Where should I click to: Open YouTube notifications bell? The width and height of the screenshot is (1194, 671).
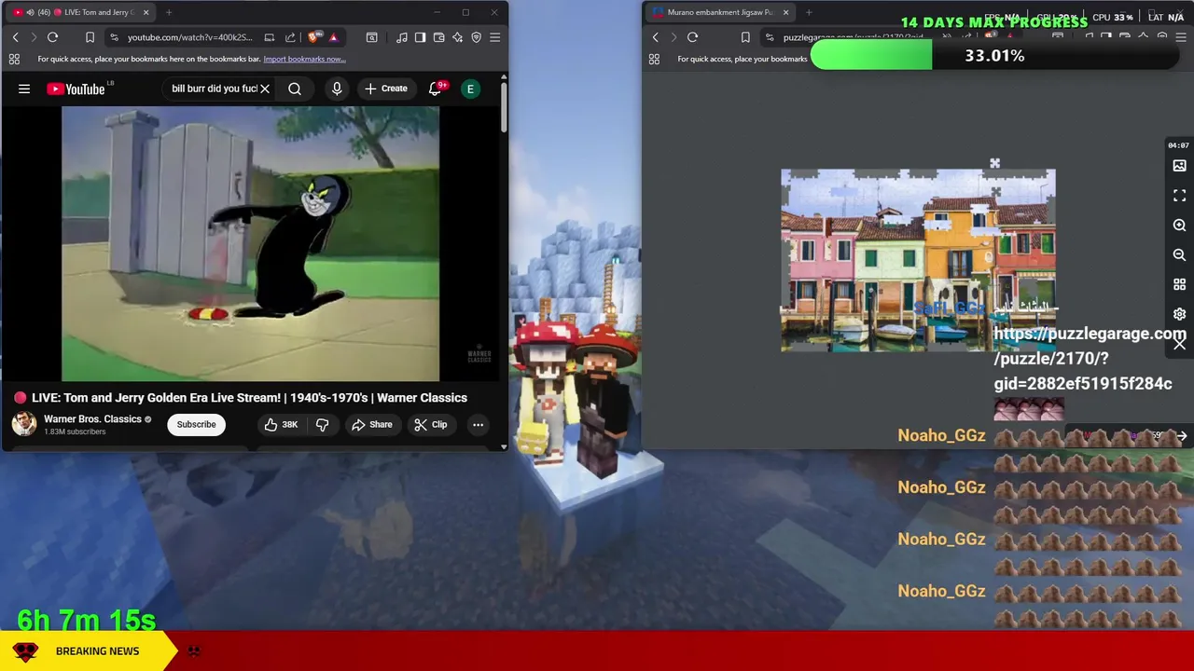click(x=435, y=89)
